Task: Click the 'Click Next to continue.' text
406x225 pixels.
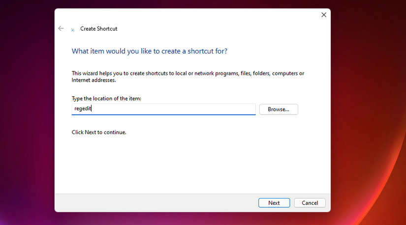Action: tap(99, 132)
